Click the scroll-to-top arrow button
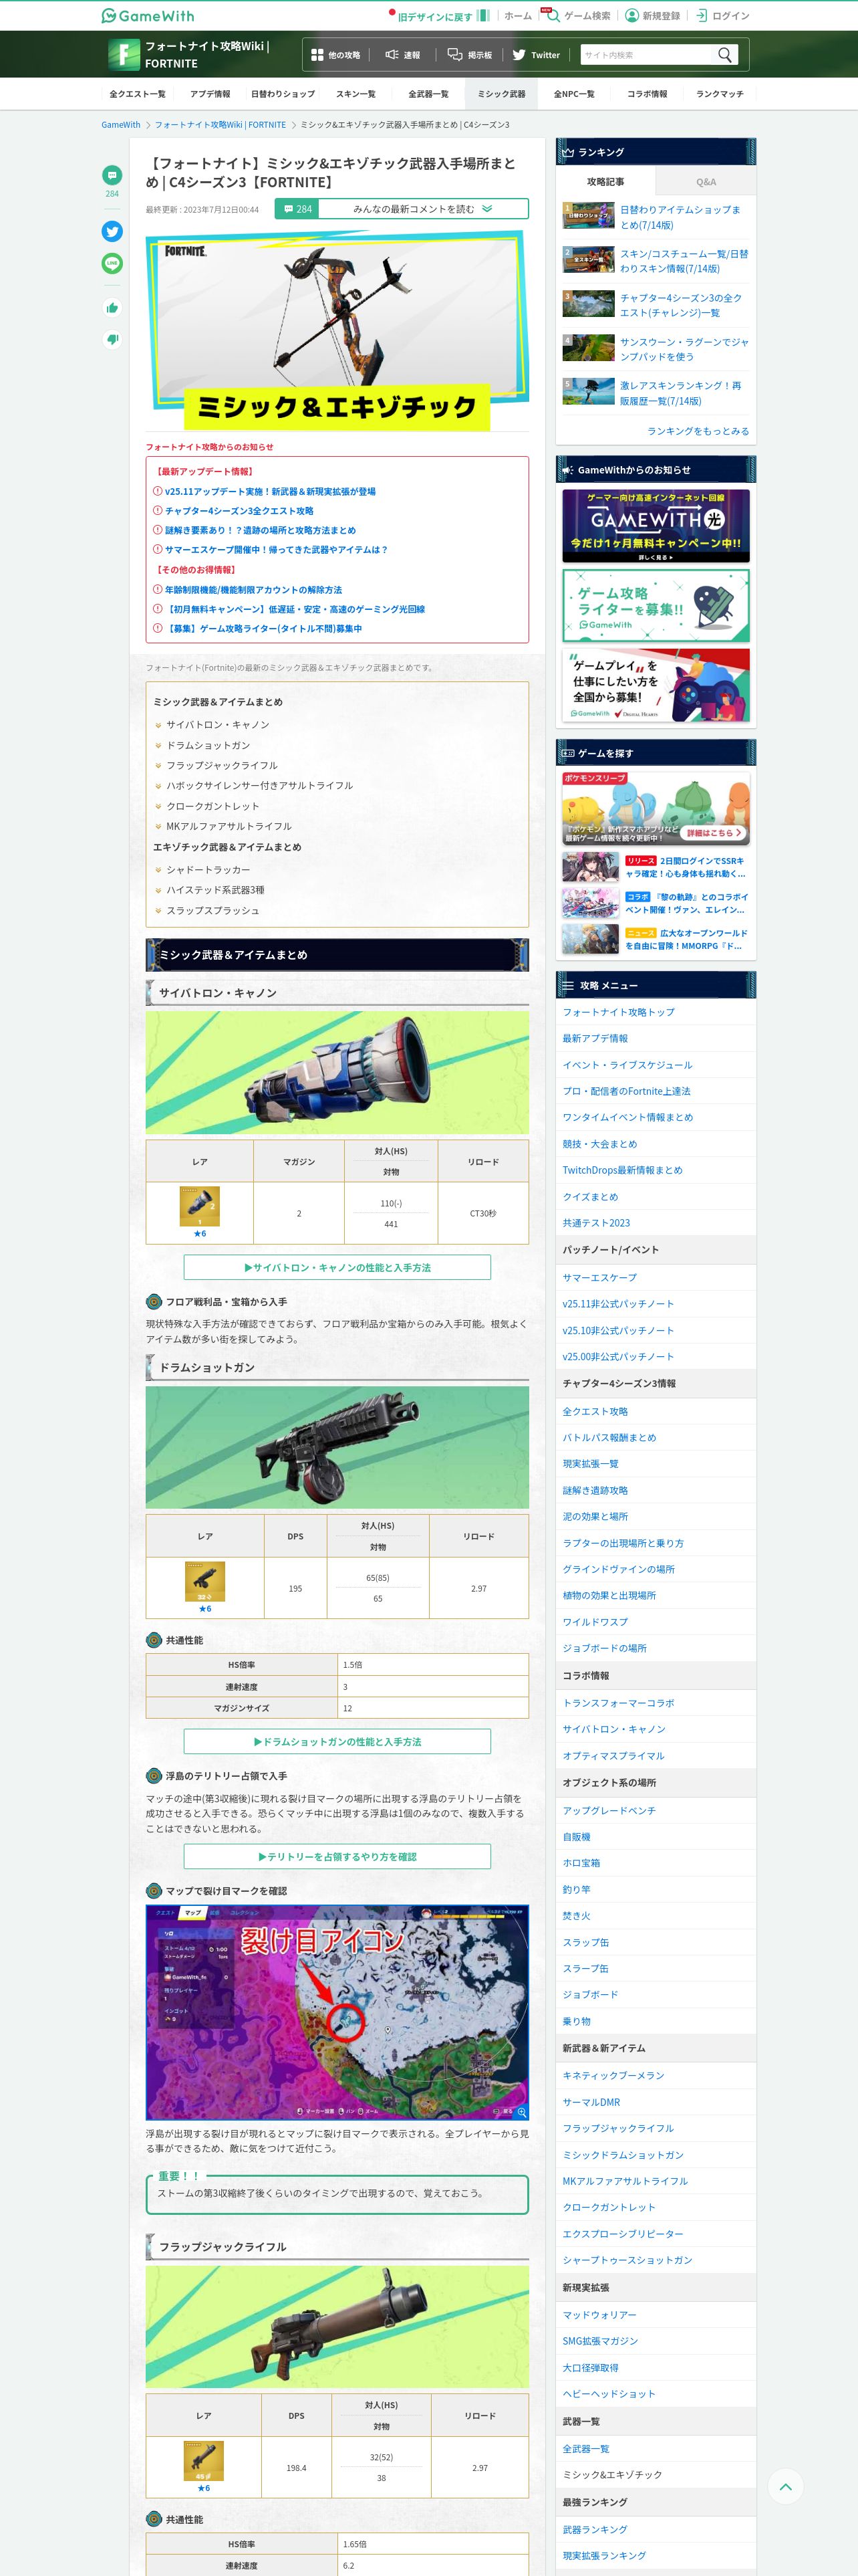This screenshot has height=2576, width=858. pyautogui.click(x=785, y=2486)
